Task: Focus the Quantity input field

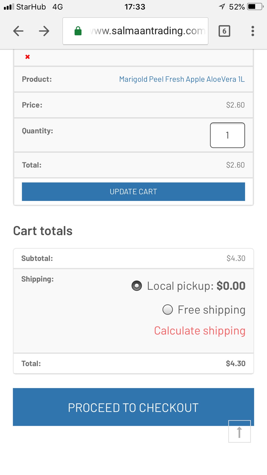Action: 227,135
